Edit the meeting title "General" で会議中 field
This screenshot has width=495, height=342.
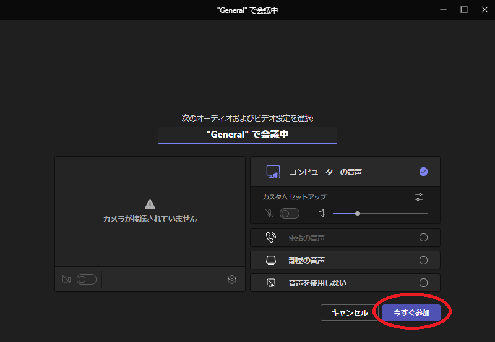247,135
